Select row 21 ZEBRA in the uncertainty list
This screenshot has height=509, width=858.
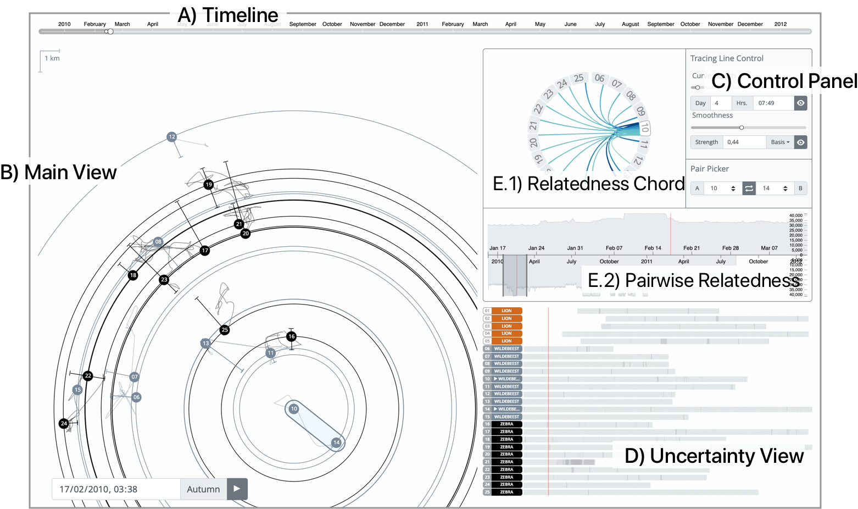tap(503, 462)
